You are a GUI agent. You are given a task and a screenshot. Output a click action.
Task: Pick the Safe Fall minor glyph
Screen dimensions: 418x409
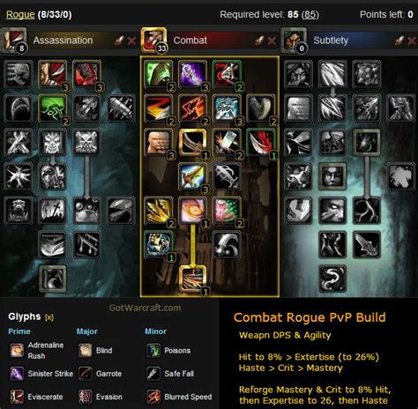pyautogui.click(x=170, y=374)
